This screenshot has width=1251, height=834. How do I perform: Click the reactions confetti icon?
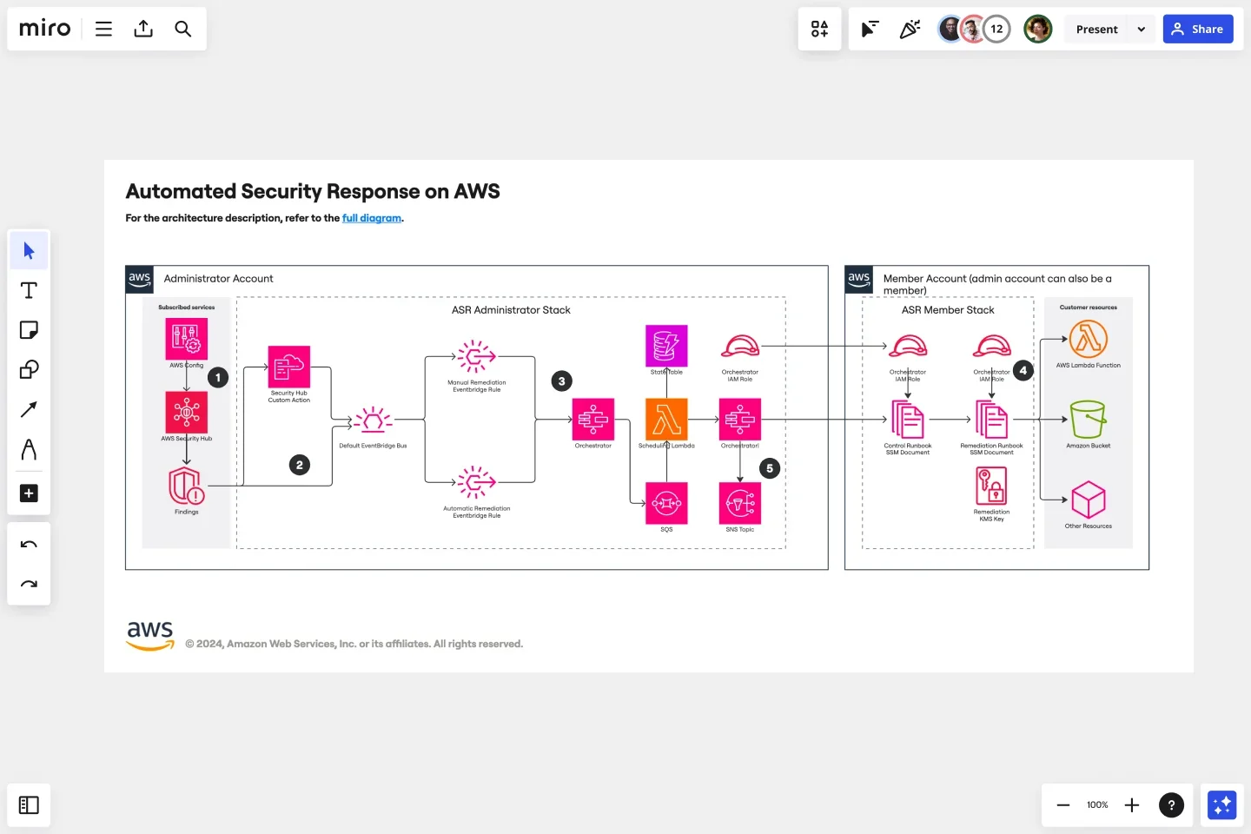pyautogui.click(x=910, y=29)
